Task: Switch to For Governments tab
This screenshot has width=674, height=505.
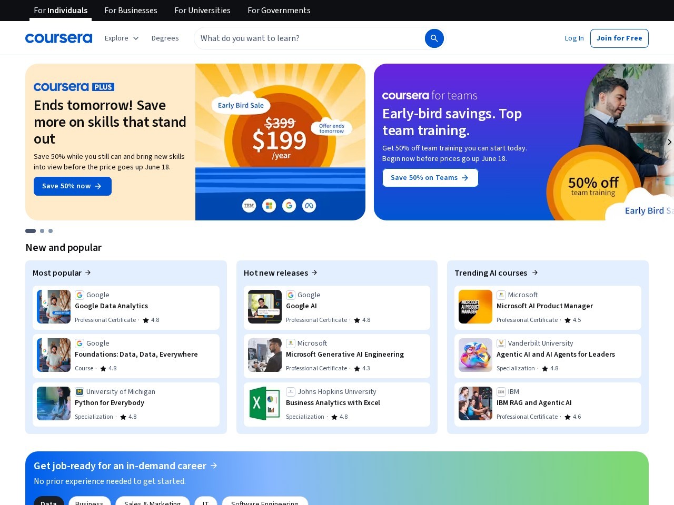Action: click(279, 11)
